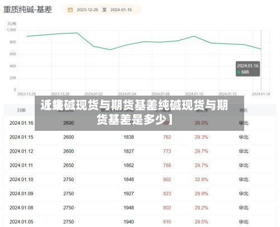280x227 pixels.
Task: Select x-axis label 2024.01.16
Action: pos(261,94)
